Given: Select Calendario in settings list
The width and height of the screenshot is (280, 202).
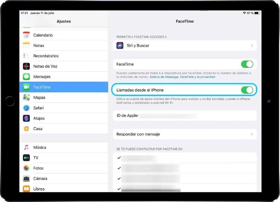Looking at the screenshot, I should pyautogui.click(x=64, y=35).
